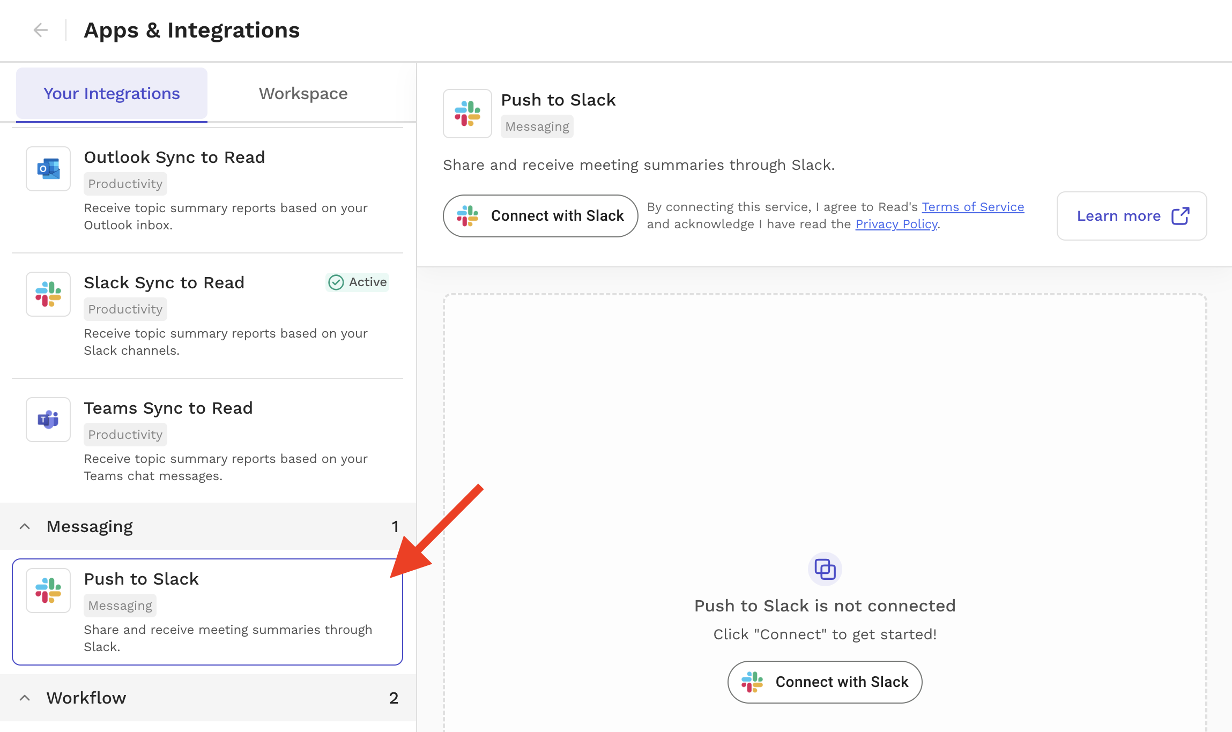Click the top Connect with Slack button
The height and width of the screenshot is (732, 1232).
coord(540,216)
